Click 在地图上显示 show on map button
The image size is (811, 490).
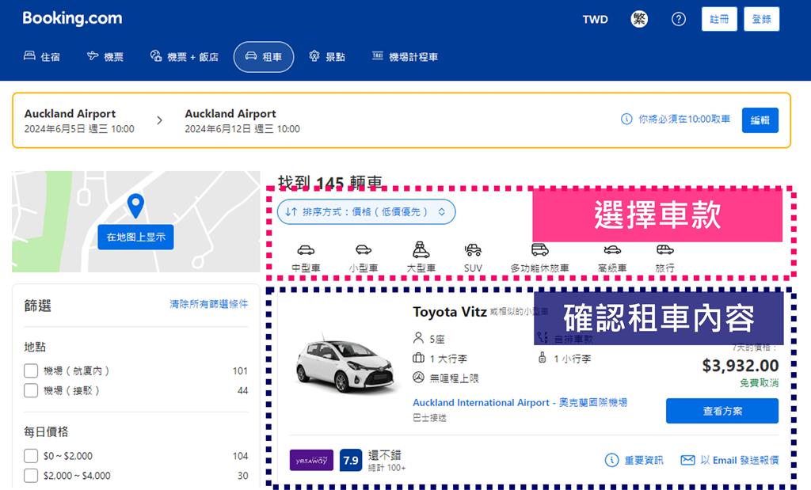(x=135, y=237)
